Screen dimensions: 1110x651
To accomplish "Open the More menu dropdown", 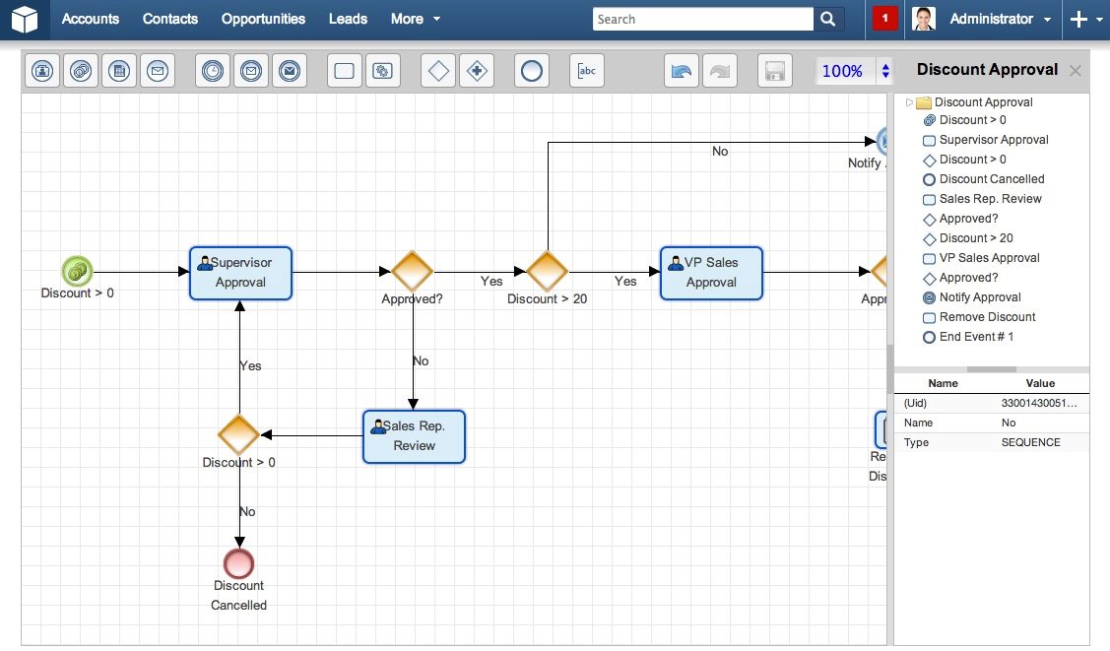I will point(415,19).
